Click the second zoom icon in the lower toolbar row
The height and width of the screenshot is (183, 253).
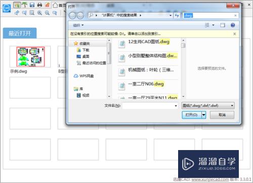tap(25, 13)
